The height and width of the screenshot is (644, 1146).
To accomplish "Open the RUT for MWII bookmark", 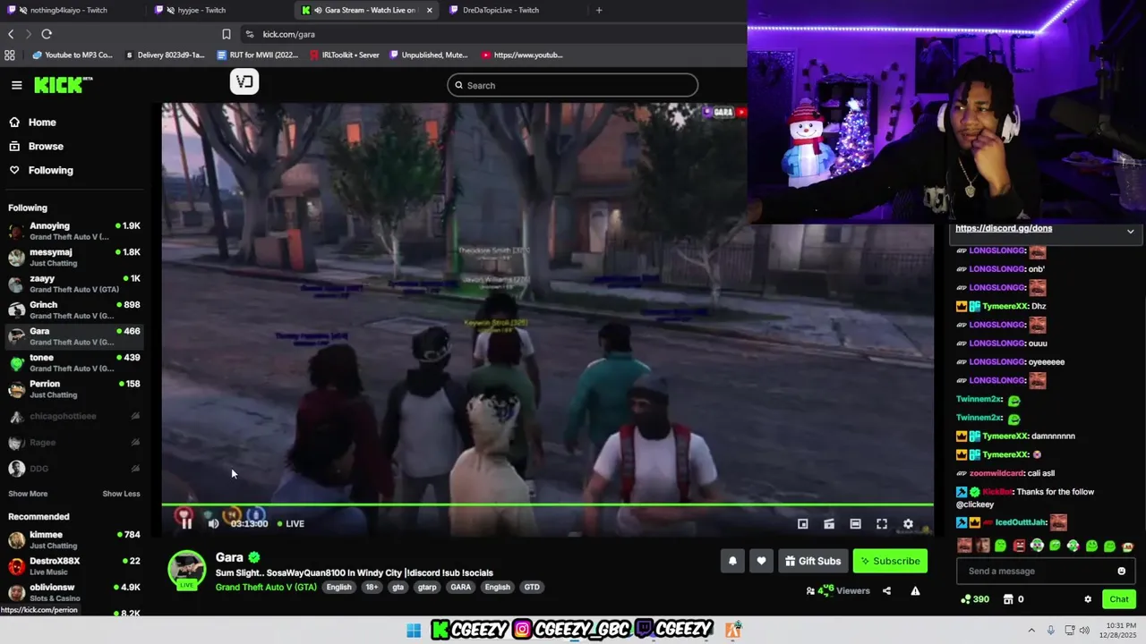I will pyautogui.click(x=258, y=55).
